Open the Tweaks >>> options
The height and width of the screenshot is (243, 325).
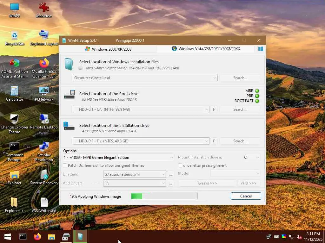coord(207,183)
